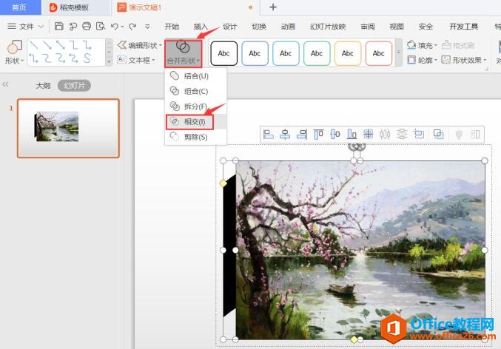The image size is (501, 349).
Task: Open the 填充 fill dropdown
Action: coord(422,45)
